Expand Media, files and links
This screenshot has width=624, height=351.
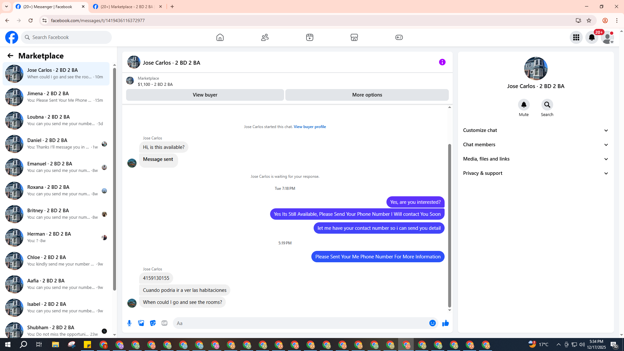click(536, 159)
